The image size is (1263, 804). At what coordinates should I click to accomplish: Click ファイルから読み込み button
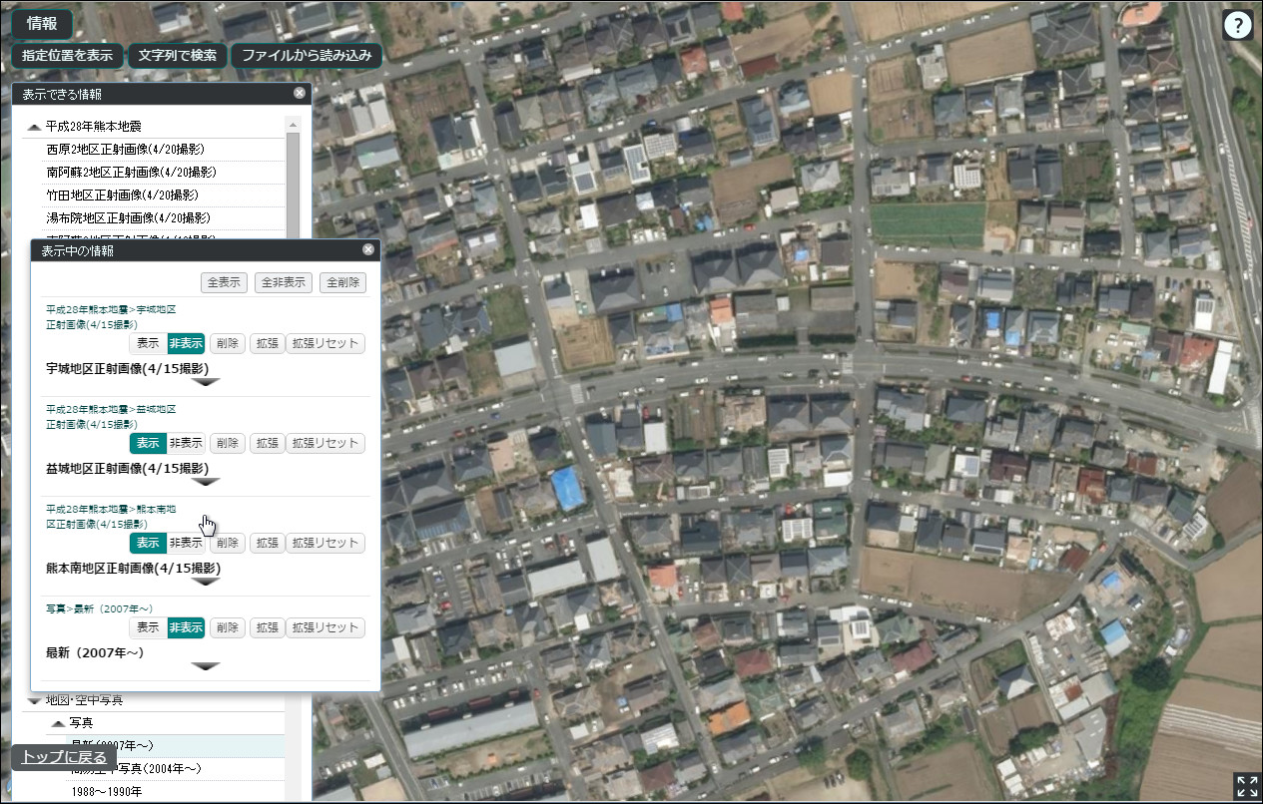(x=306, y=56)
